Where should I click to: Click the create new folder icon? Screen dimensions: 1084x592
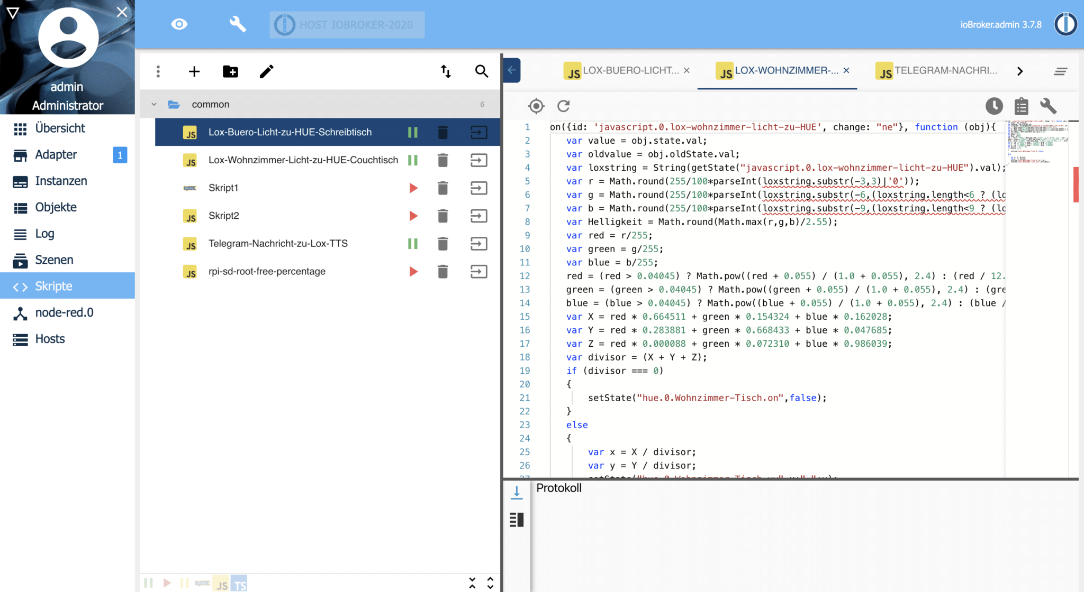click(230, 71)
